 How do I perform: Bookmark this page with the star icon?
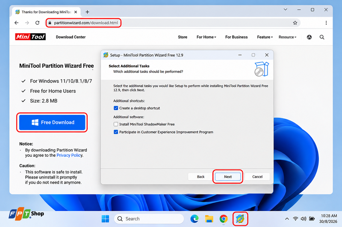(x=295, y=23)
